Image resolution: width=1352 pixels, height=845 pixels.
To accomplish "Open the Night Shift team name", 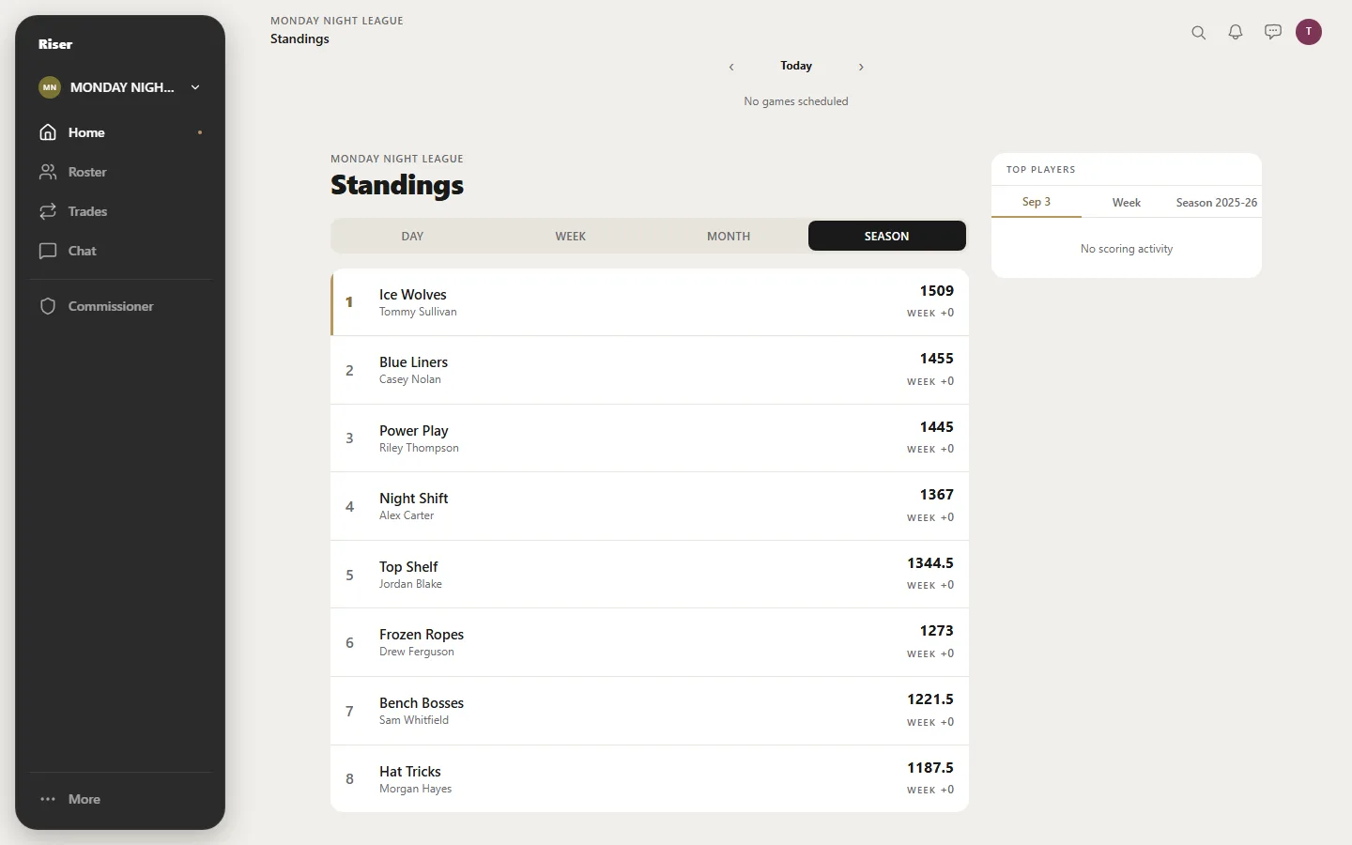I will [414, 499].
